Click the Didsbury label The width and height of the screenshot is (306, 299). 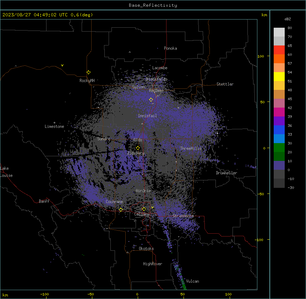coord(136,153)
